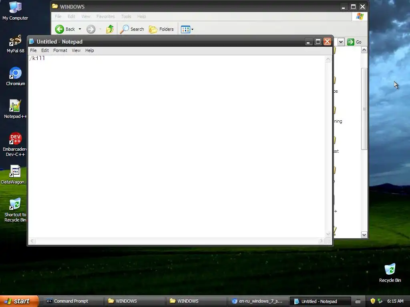
Task: Expand Views dropdown arrow
Action: pyautogui.click(x=193, y=30)
